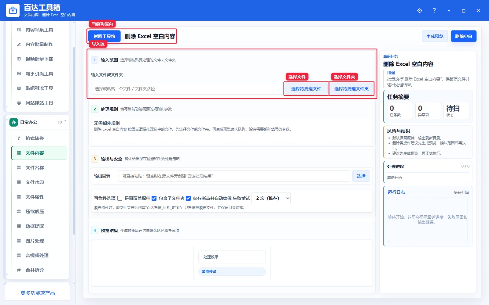Click the grid icon beside 图片处理
Image resolution: width=489 pixels, height=305 pixels.
[19, 241]
